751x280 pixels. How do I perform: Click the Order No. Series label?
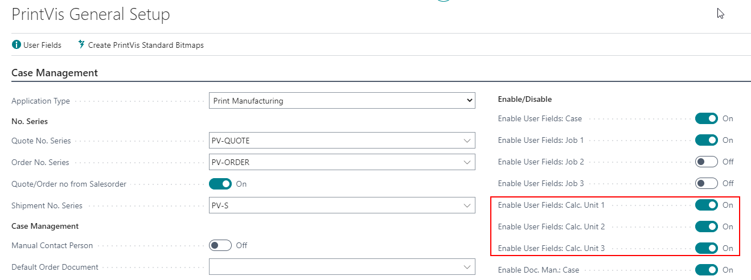(40, 162)
